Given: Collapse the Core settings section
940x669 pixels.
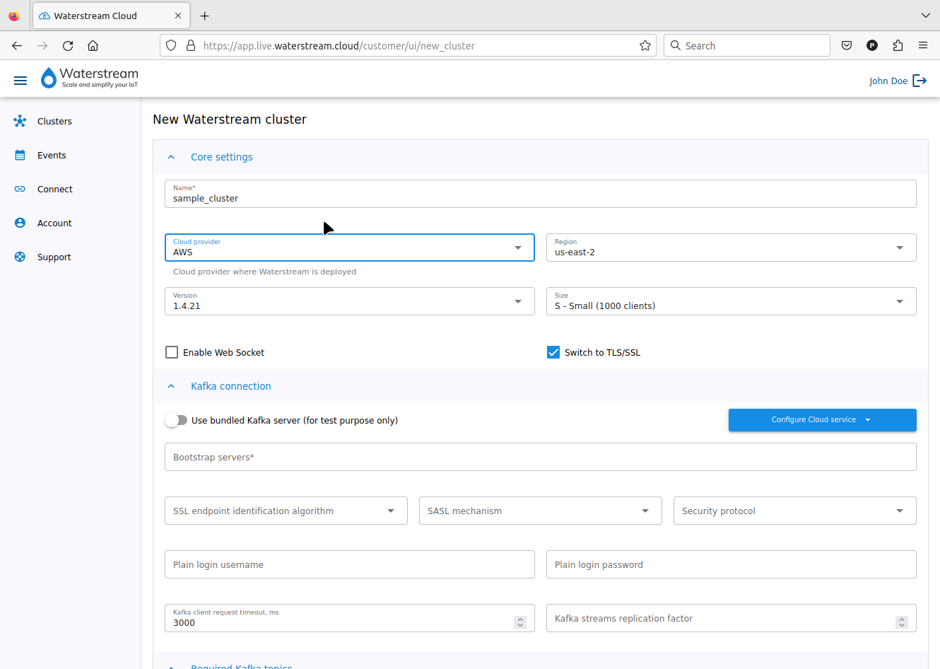Looking at the screenshot, I should click(x=171, y=157).
